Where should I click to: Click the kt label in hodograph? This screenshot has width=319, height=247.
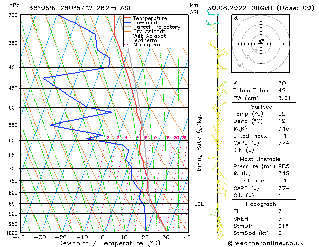pyautogui.click(x=236, y=18)
